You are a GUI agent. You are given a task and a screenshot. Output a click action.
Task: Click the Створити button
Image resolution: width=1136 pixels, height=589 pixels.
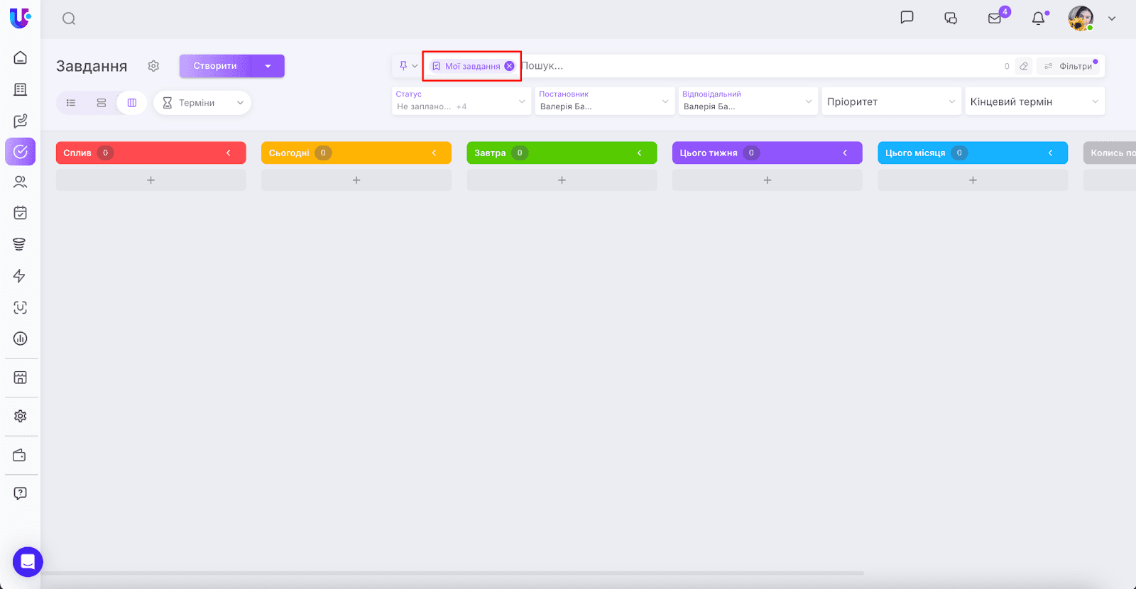[x=215, y=66]
